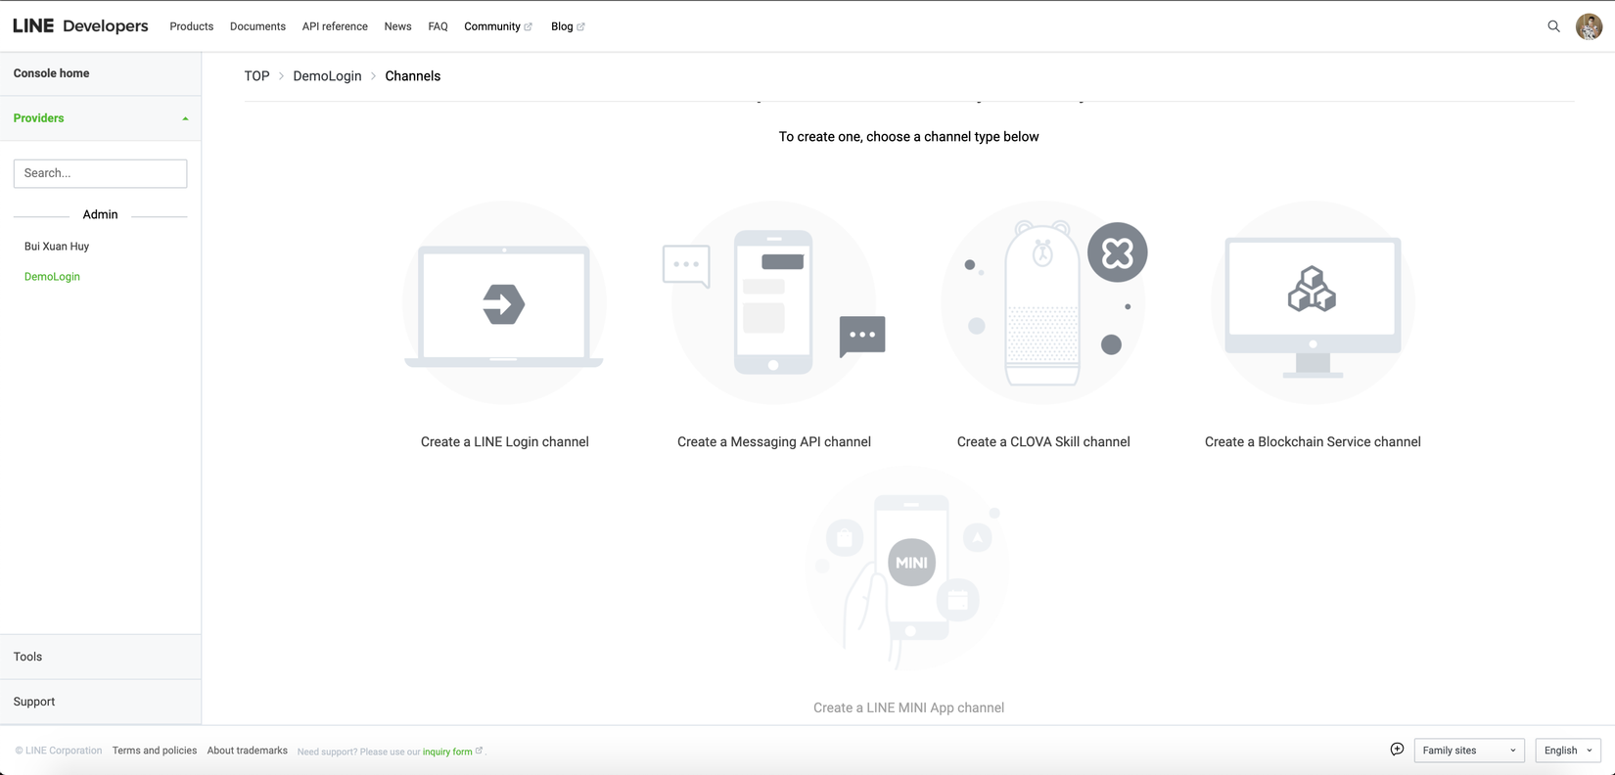Click Create a CLOVA Skill channel
Viewport: 1615px width, 775px height.
tap(1043, 442)
